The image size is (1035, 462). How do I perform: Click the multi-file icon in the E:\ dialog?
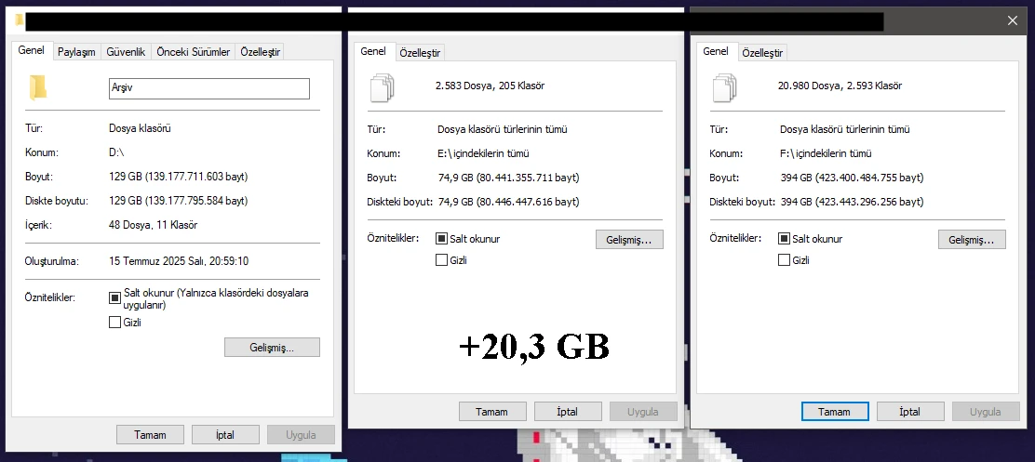tap(383, 87)
